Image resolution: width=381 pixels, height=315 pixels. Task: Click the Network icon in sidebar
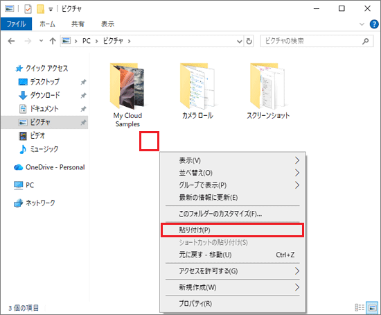(18, 203)
